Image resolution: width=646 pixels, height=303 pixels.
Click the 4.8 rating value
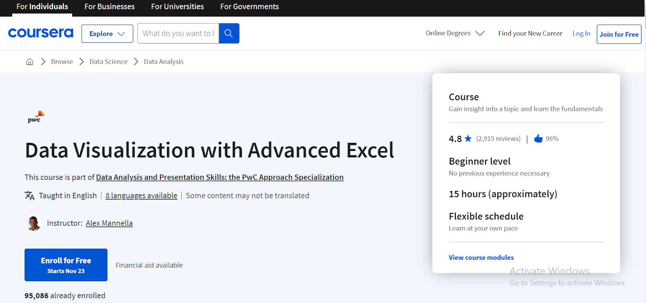coord(455,139)
